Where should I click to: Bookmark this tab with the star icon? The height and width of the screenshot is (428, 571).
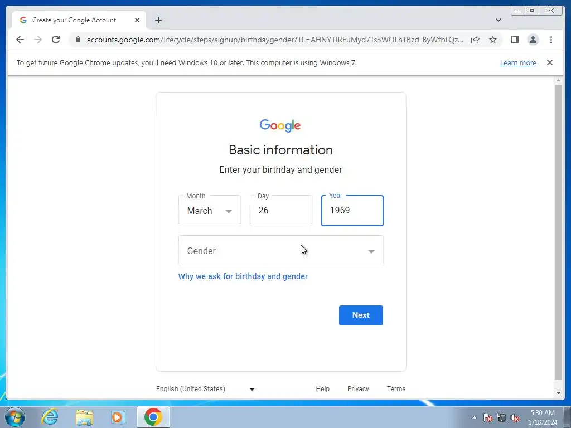coord(493,40)
